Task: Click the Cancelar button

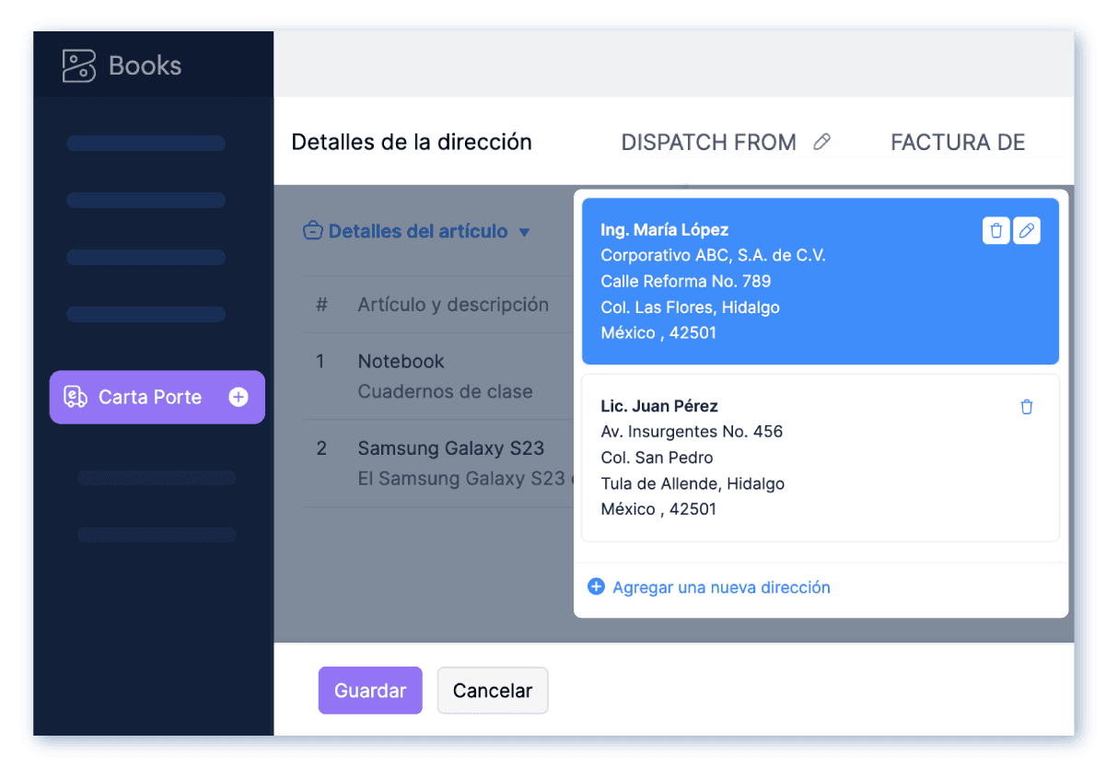Action: click(493, 690)
